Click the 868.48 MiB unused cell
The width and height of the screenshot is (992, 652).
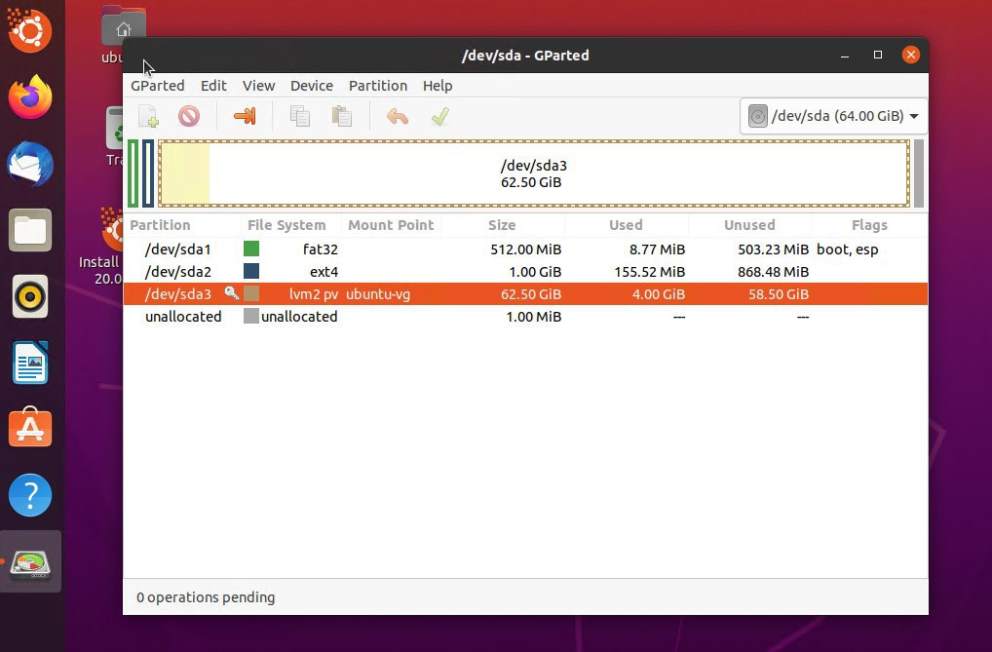773,272
